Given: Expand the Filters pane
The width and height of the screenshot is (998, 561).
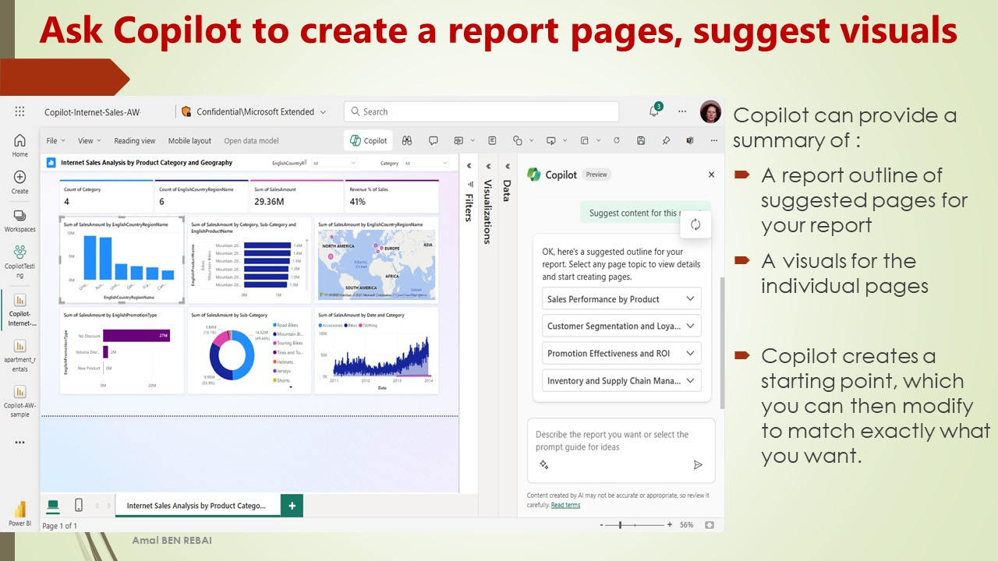Looking at the screenshot, I should click(469, 166).
